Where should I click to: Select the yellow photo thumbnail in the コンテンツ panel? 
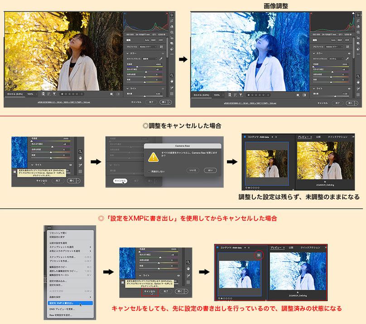[x=267, y=164]
